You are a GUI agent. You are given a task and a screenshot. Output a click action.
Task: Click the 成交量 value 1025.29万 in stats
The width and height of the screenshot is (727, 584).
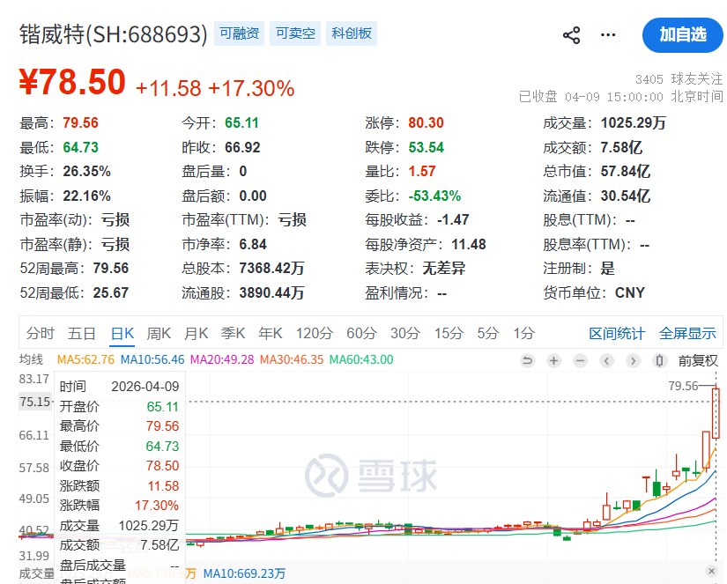point(633,122)
